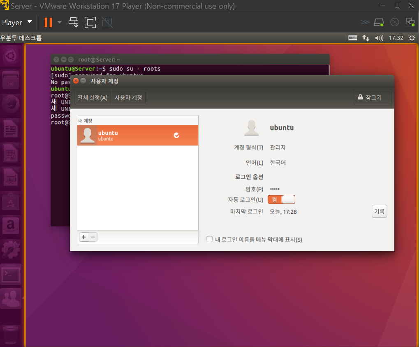The width and height of the screenshot is (419, 347).
Task: Open login history with 기록 button
Action: 379,211
